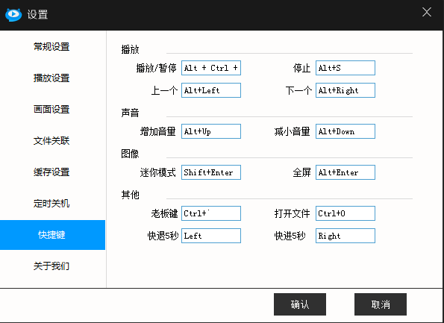The width and height of the screenshot is (444, 323).
Task: Select 定时关机 in sidebar
Action: (x=51, y=204)
